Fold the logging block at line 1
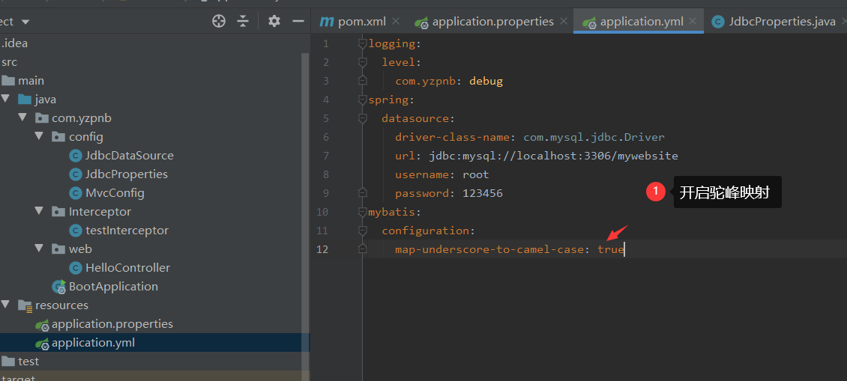This screenshot has width=847, height=381. pyautogui.click(x=363, y=44)
